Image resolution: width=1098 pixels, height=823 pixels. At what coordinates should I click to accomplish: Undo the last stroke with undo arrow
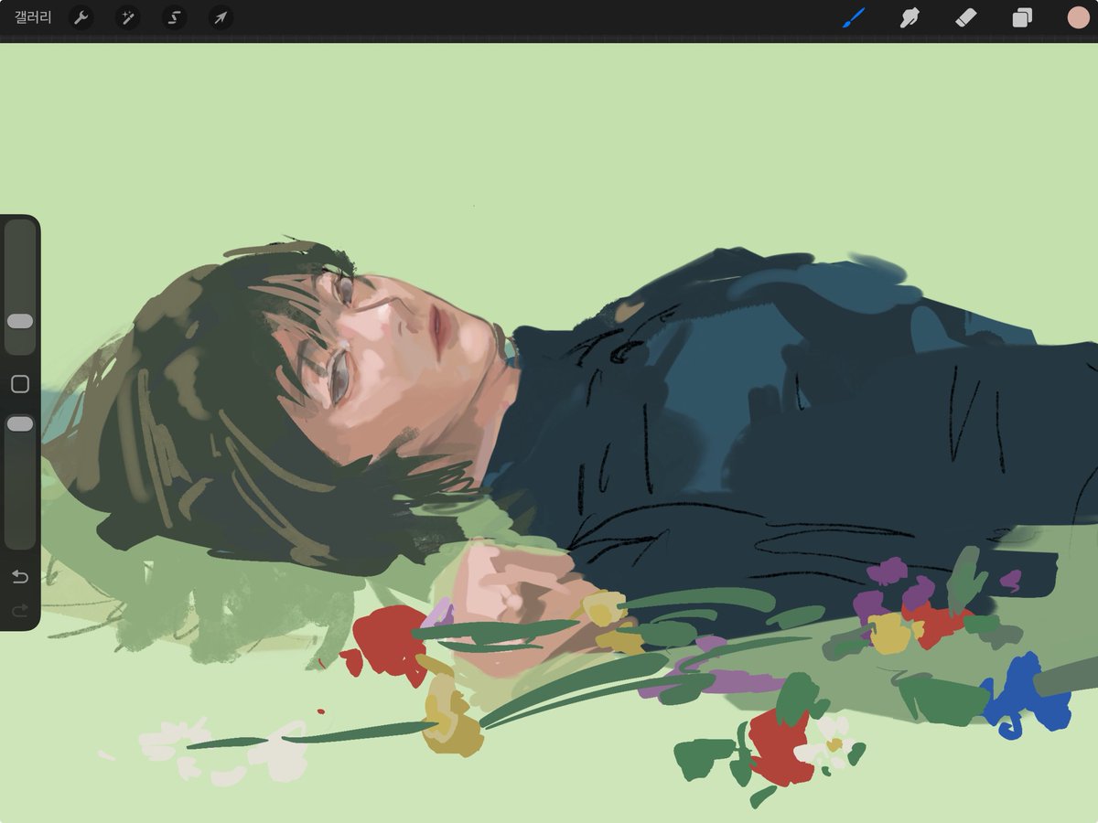coord(19,576)
